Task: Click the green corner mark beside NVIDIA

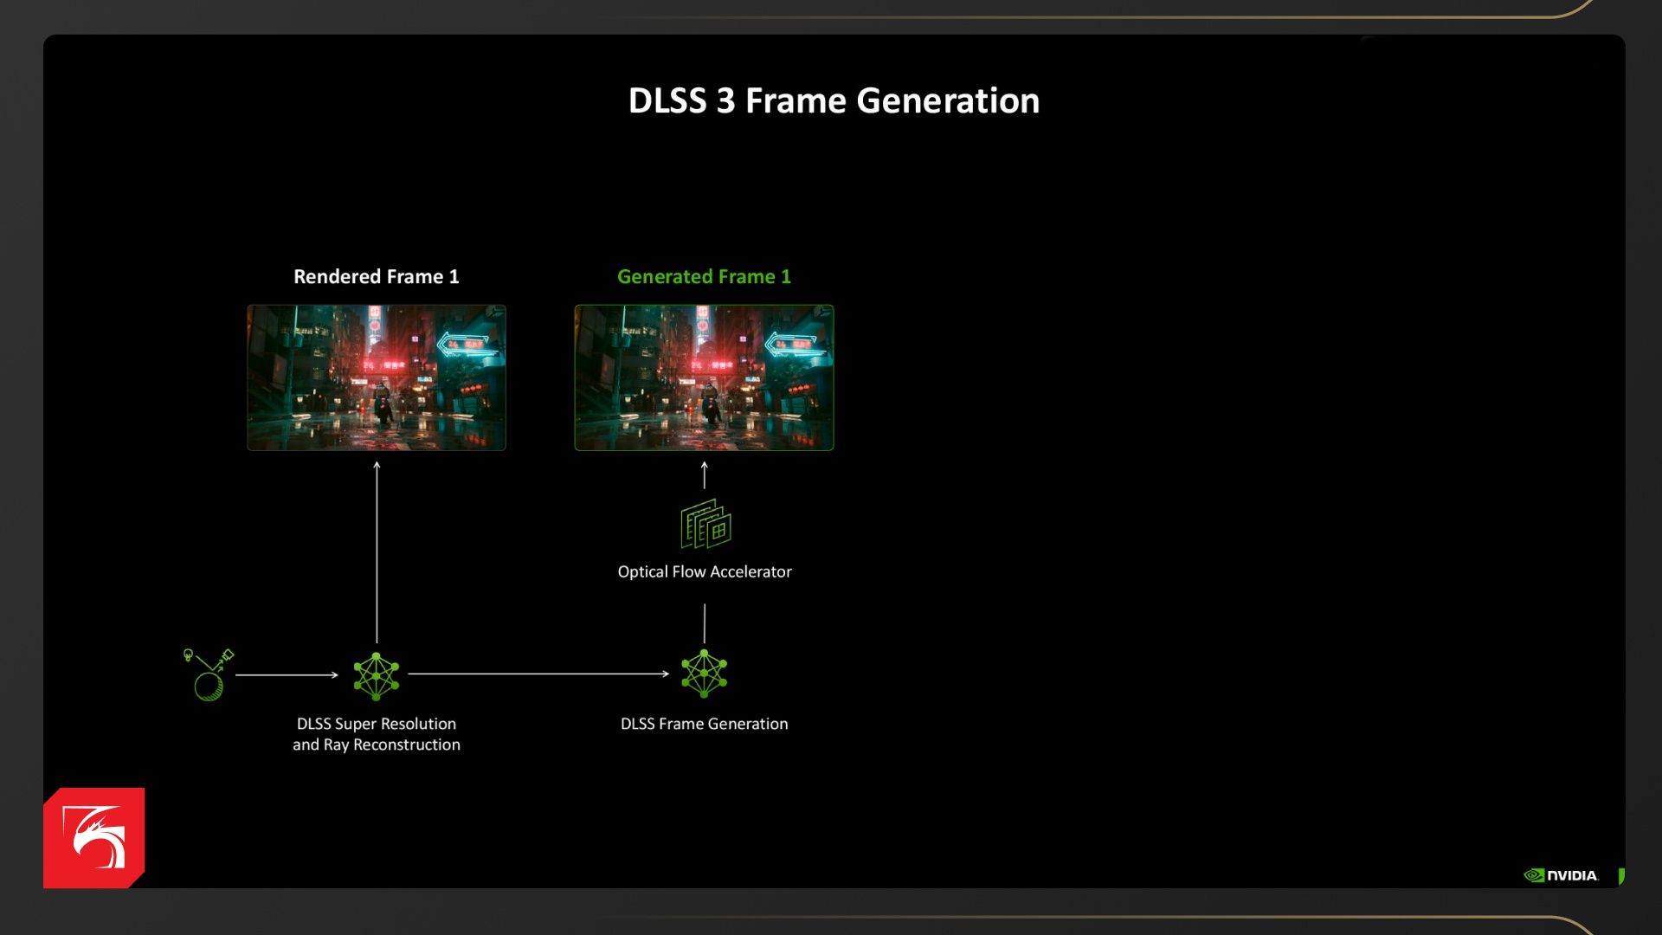Action: (x=1620, y=876)
